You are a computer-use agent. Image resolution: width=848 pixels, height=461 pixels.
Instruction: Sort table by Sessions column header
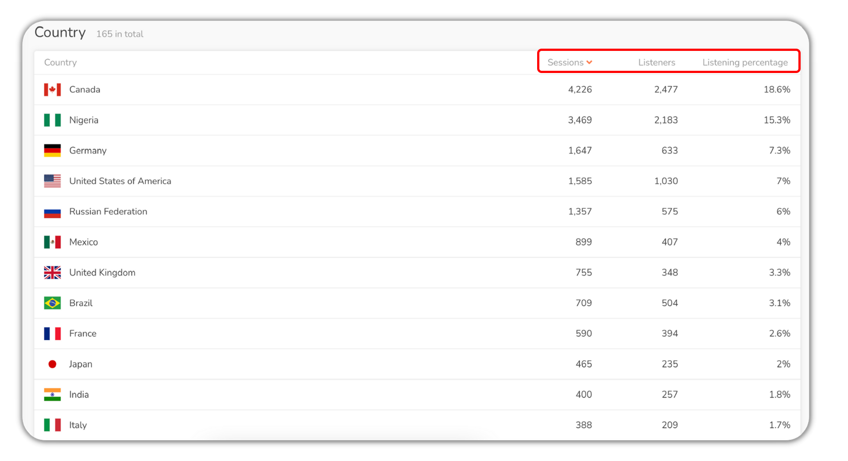[565, 63]
